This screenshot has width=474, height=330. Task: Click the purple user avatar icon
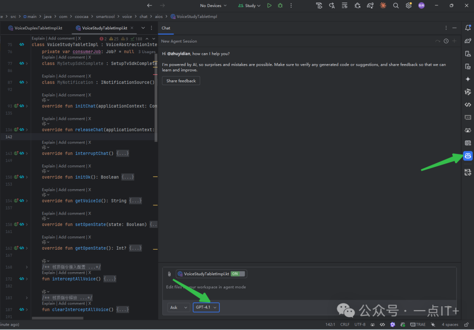[421, 5]
